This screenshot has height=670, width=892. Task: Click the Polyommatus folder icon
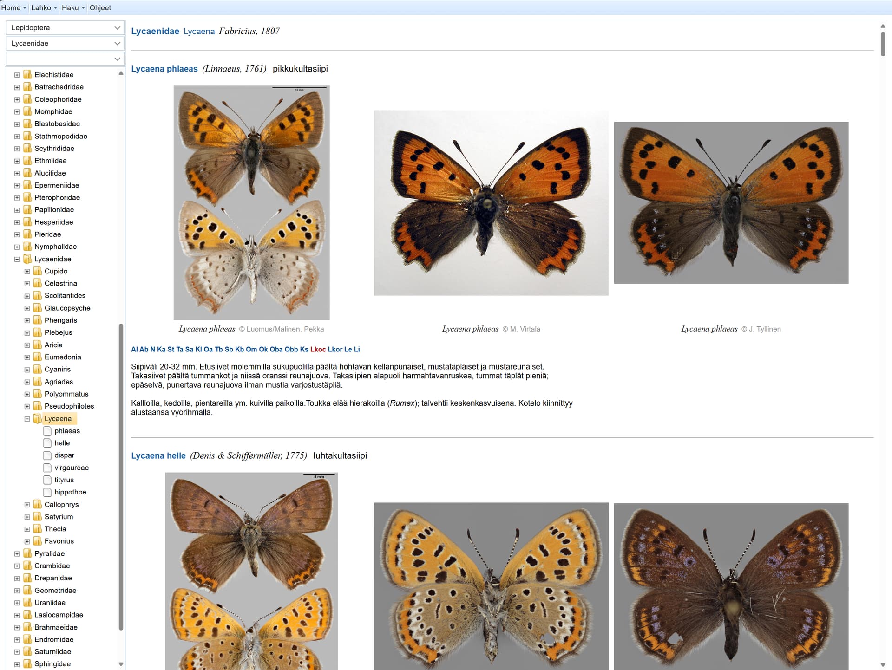click(x=38, y=394)
